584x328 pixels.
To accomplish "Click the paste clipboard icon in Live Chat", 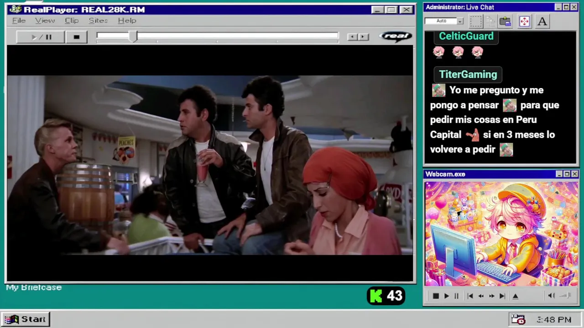I will point(505,21).
